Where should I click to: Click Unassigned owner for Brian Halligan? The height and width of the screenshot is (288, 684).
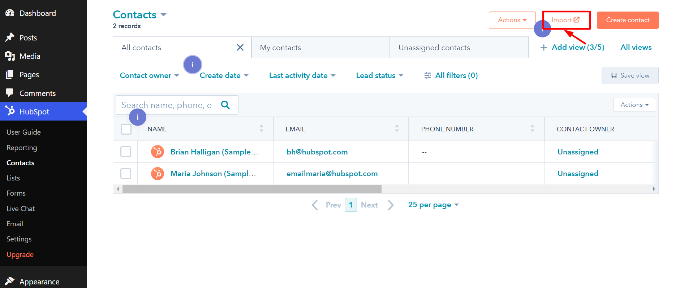[578, 152]
